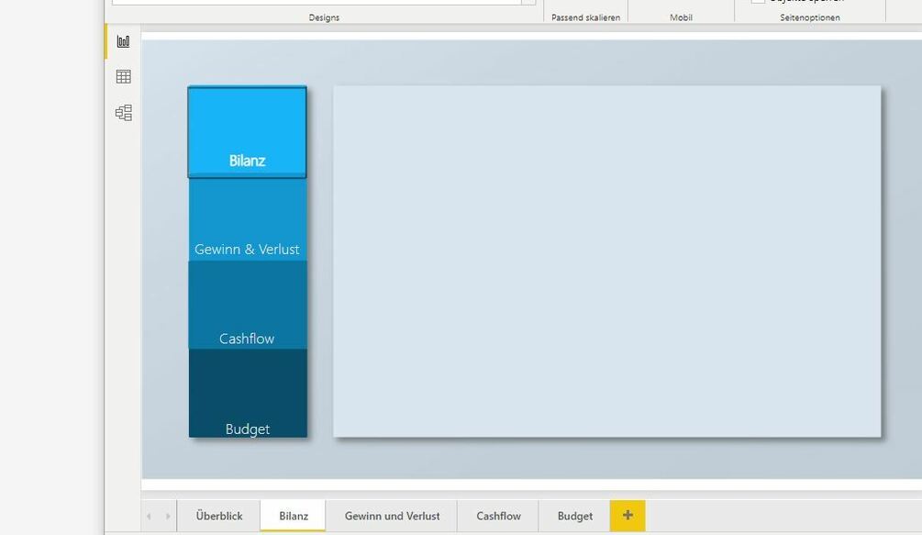
Task: Select the Gewinn & Verlust navigation button
Action: (248, 219)
